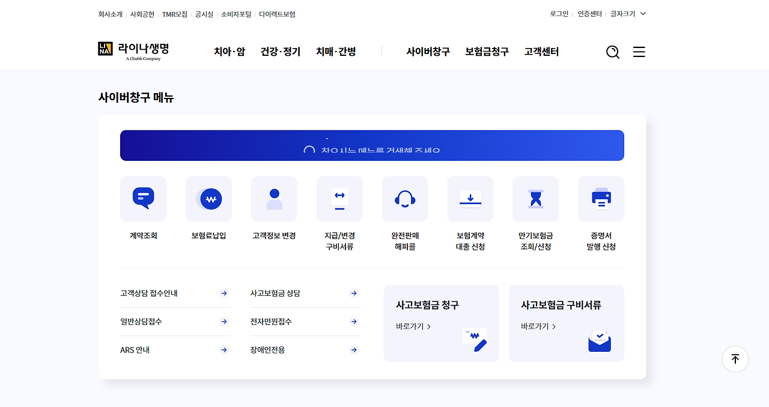This screenshot has width=769, height=407.
Task: Click the scroll-to-top arrow button
Action: [x=735, y=359]
